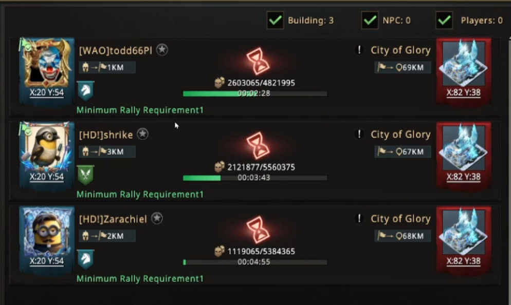Click the star icon beside [WAO]todd66PI

[x=162, y=50]
